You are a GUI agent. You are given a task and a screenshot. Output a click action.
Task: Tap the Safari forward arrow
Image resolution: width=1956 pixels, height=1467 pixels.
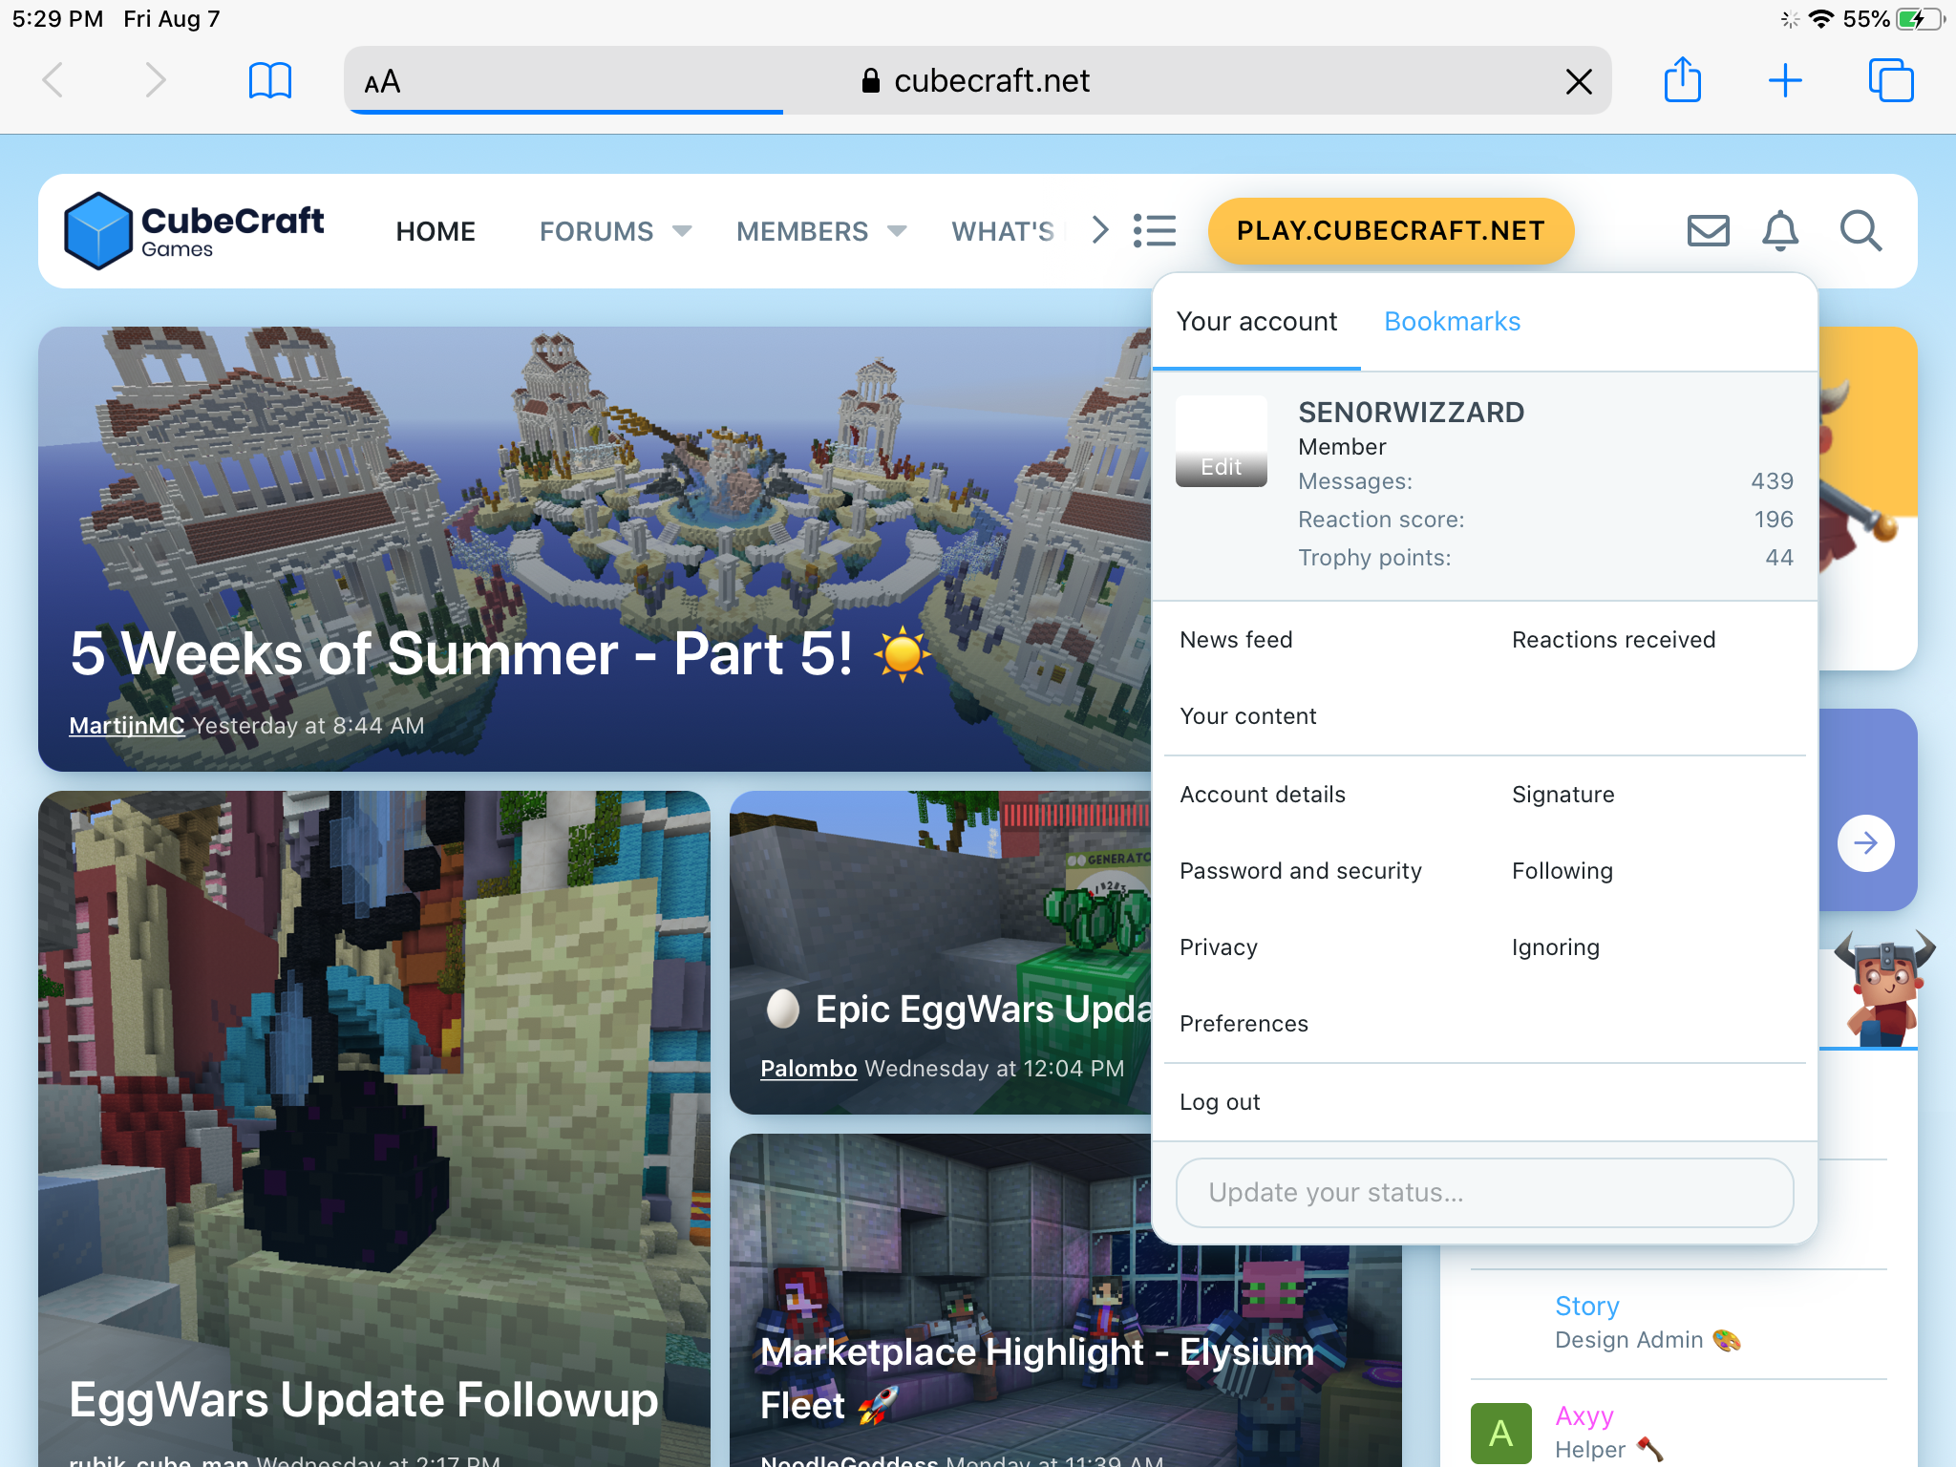[155, 80]
